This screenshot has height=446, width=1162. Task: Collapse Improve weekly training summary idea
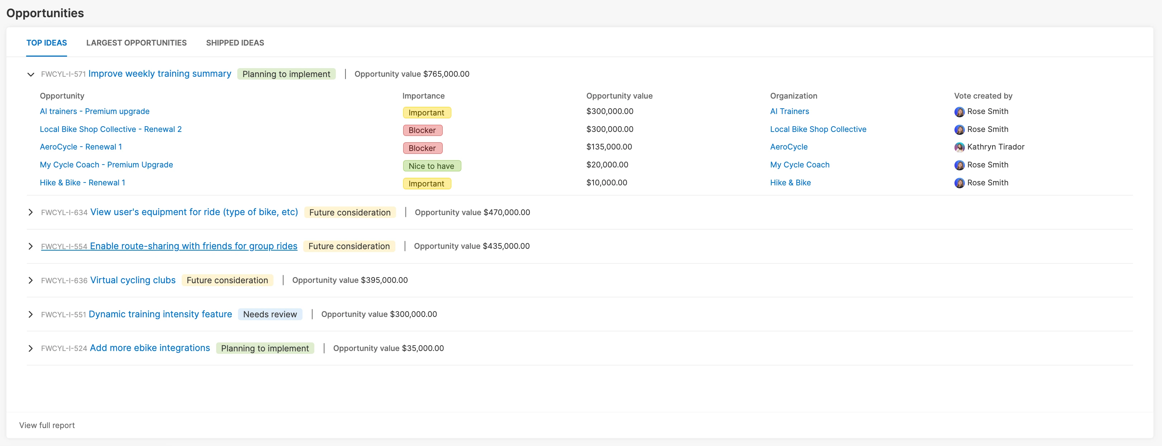[31, 75]
